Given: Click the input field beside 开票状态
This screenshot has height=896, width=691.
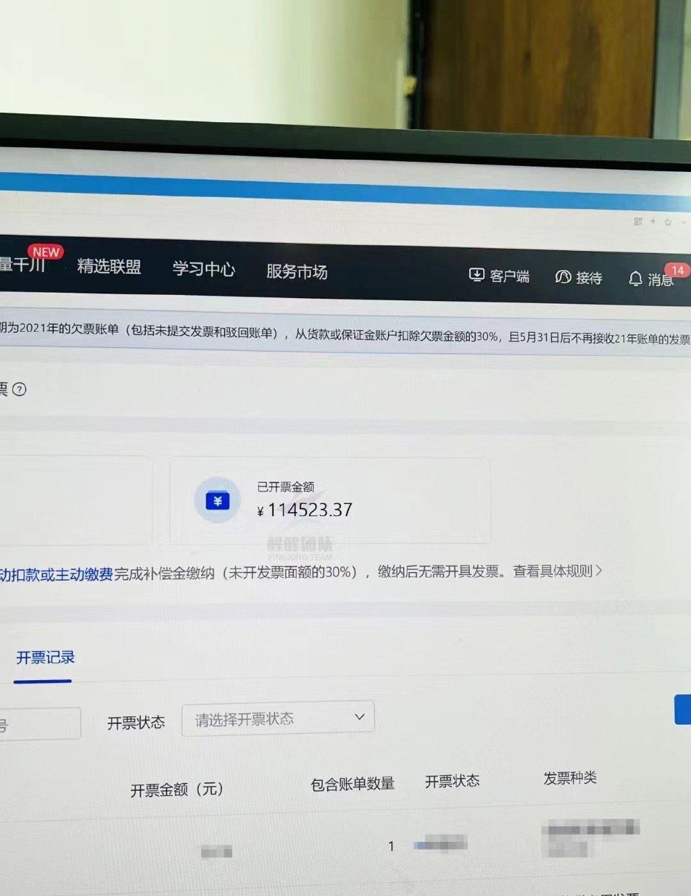Looking at the screenshot, I should (40, 724).
